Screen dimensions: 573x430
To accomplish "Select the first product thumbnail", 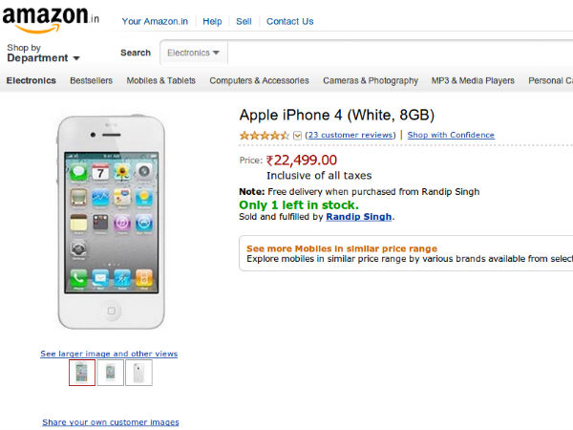I will (82, 372).
